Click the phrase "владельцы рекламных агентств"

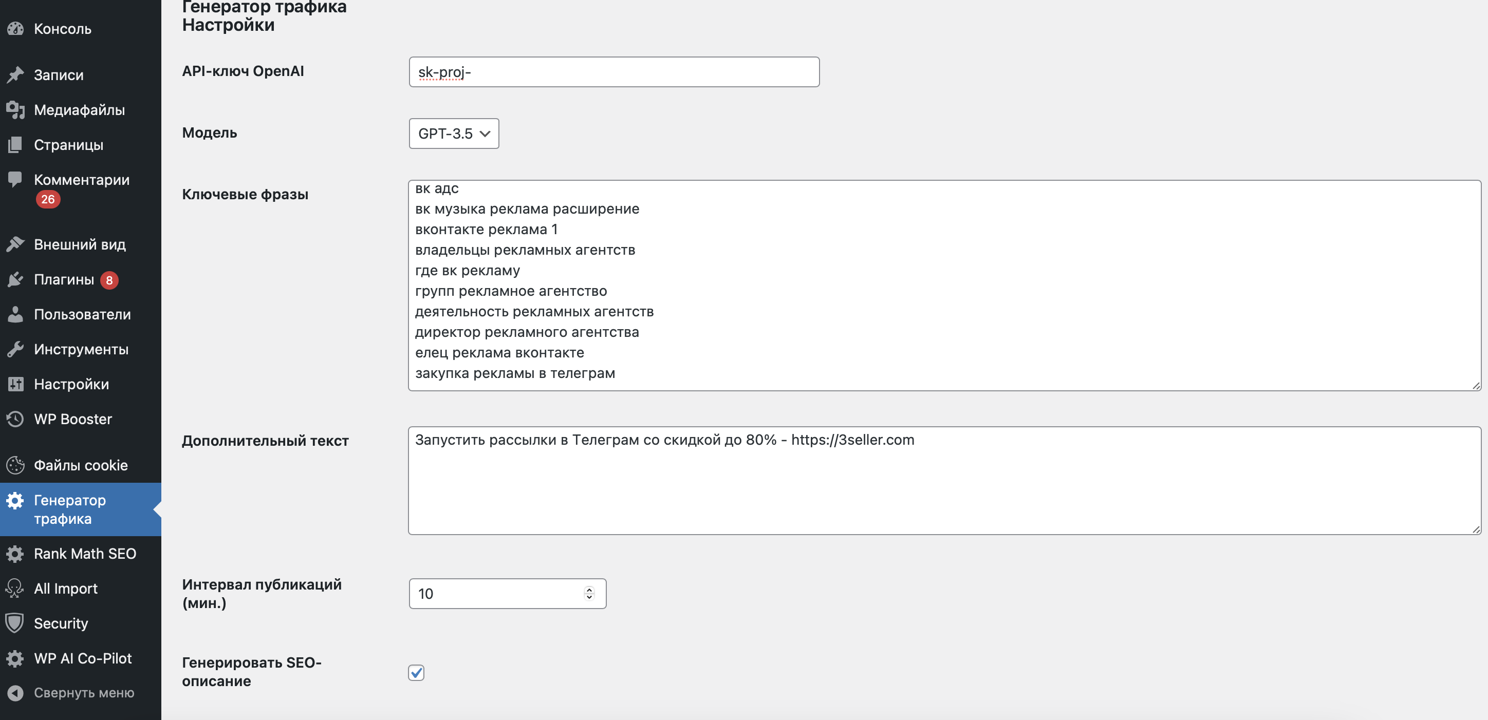pos(525,250)
